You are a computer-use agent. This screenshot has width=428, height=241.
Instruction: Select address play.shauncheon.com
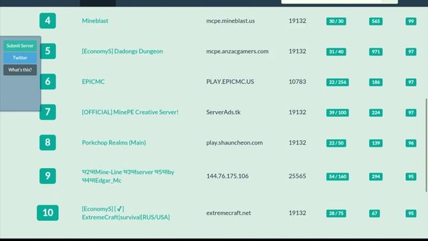235,143
